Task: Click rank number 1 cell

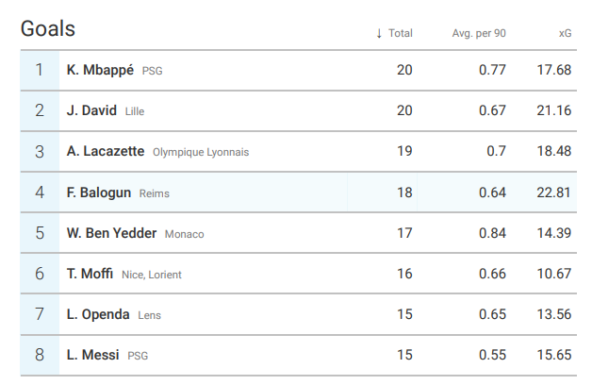Action: tap(40, 70)
